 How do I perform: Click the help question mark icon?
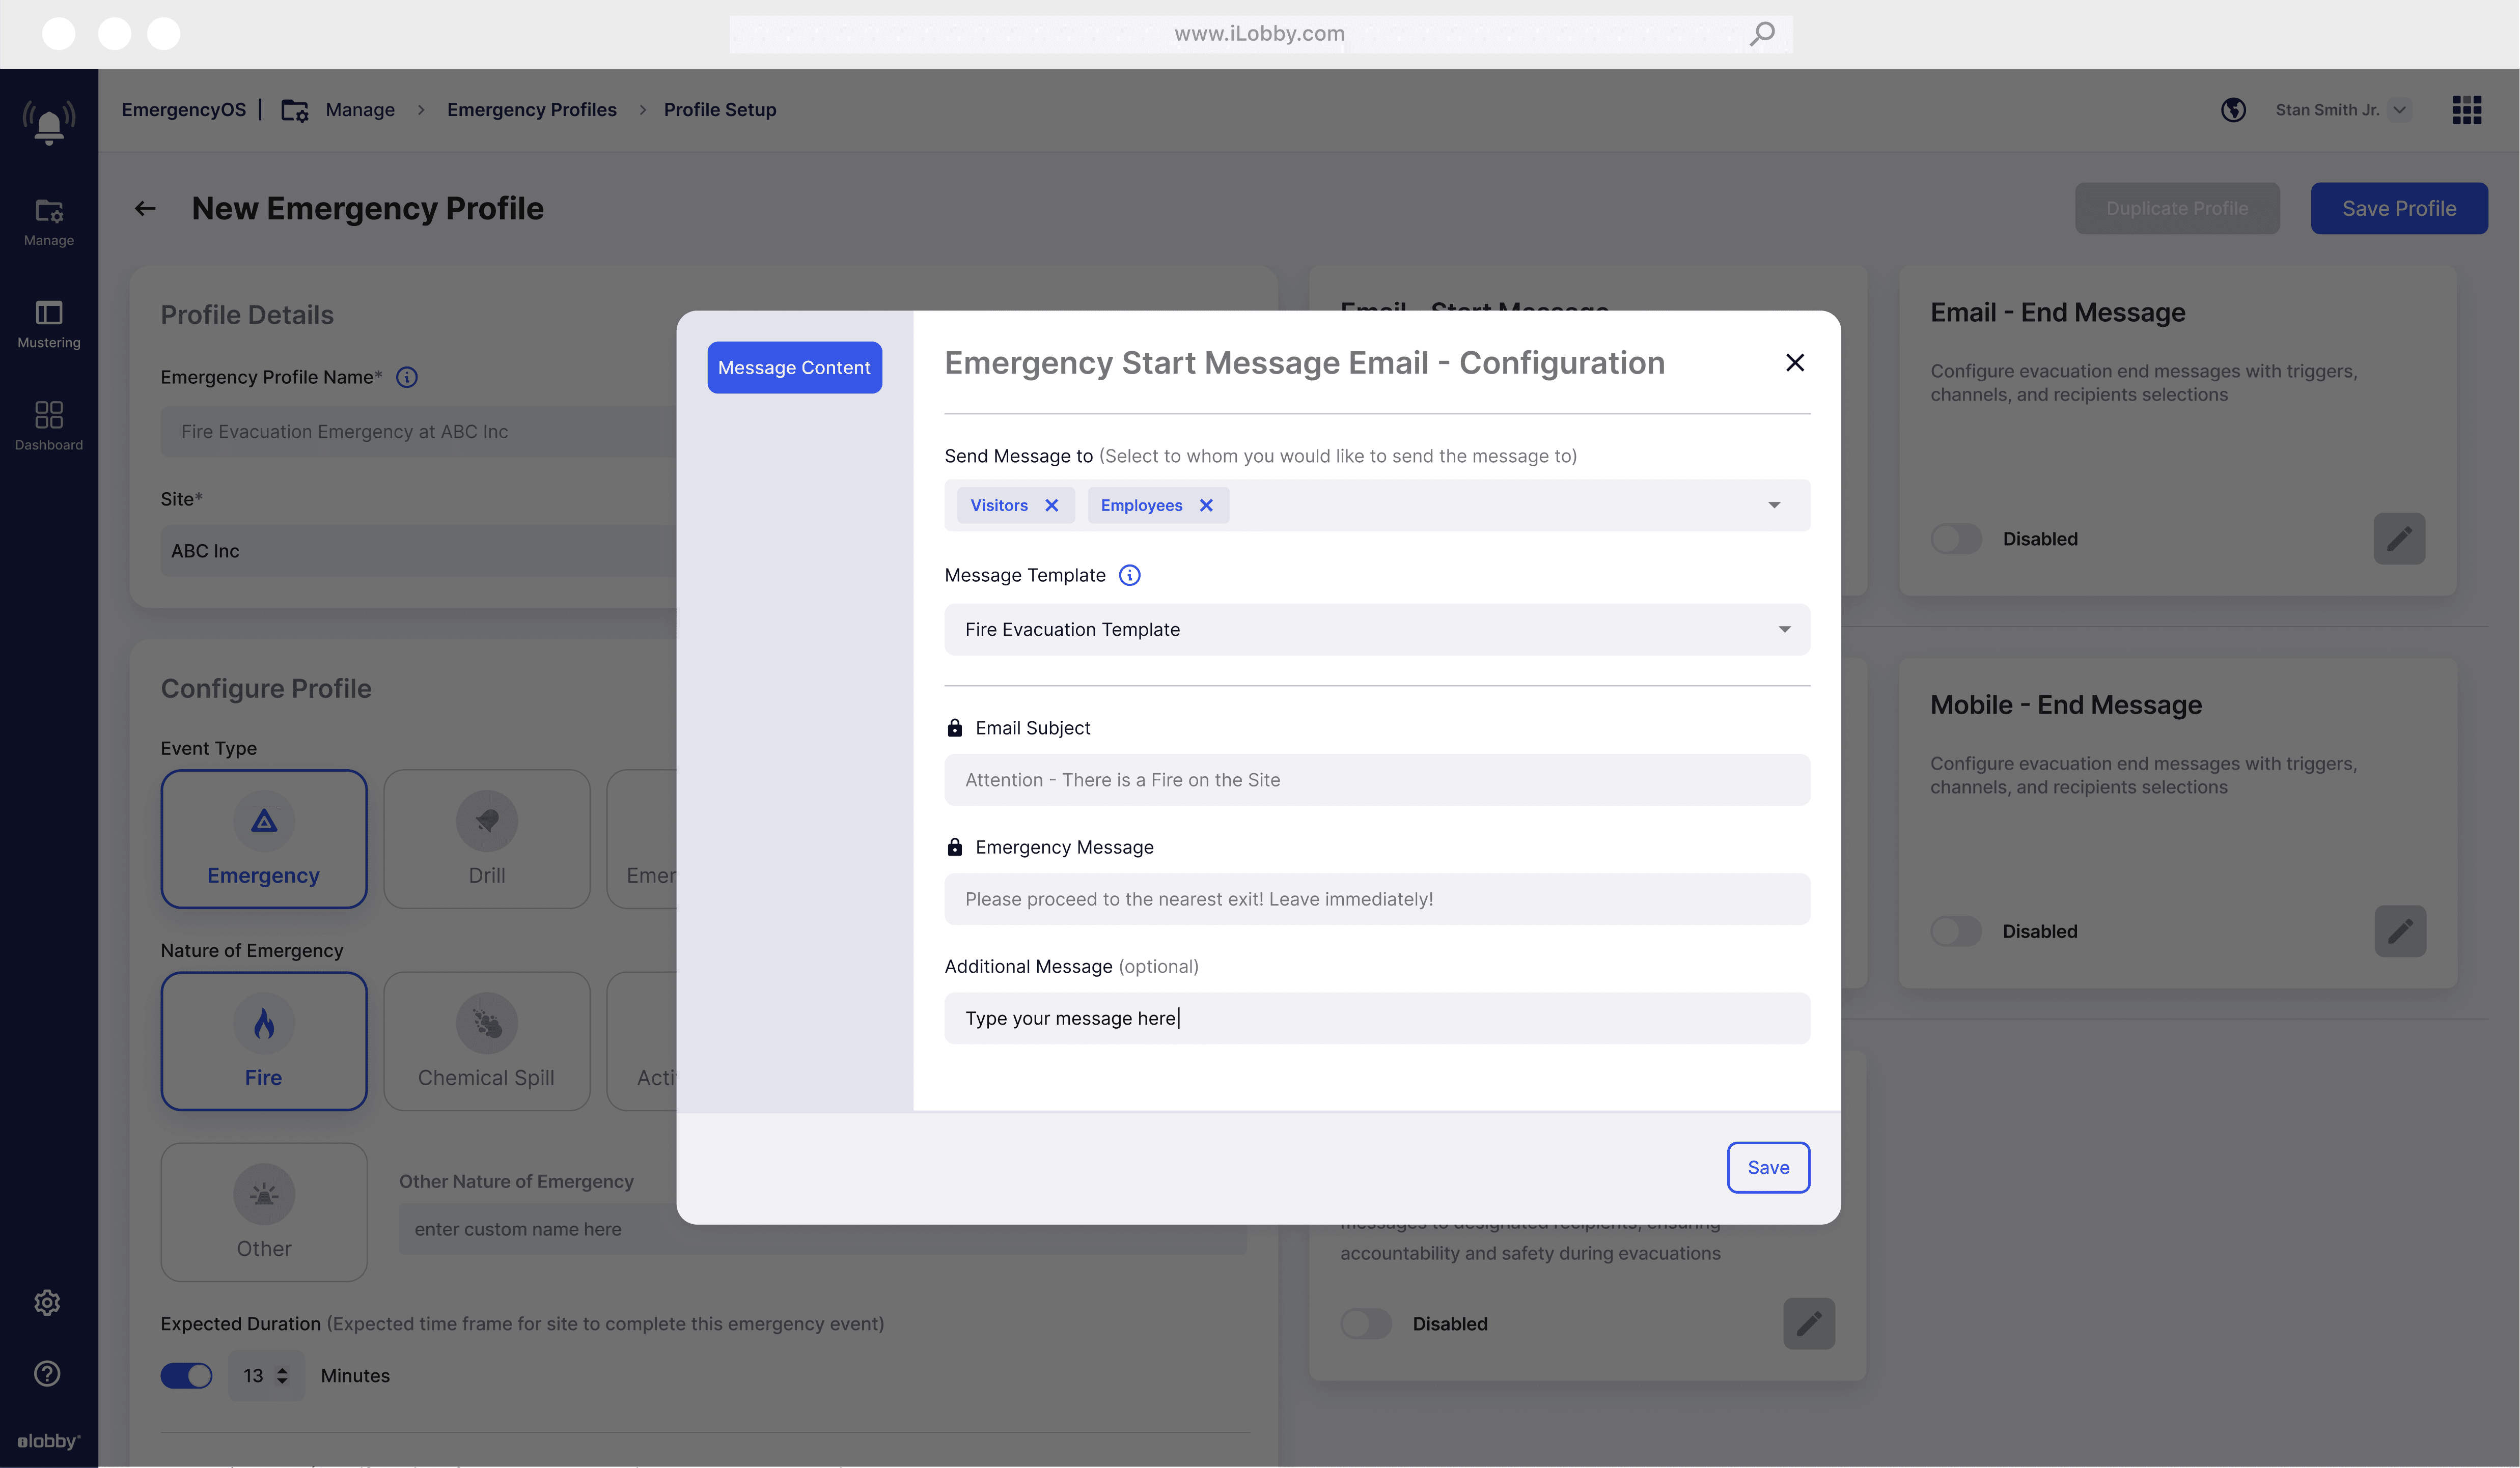coord(47,1373)
